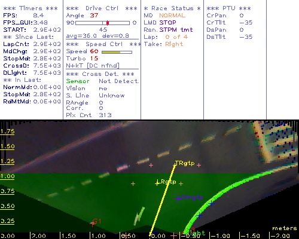Screen dimensions: 299x239
Task: Click the Turbo value 15
Action: click(94, 59)
